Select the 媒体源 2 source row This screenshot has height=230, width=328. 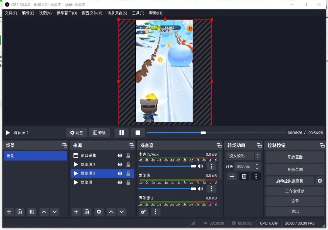coord(103,173)
